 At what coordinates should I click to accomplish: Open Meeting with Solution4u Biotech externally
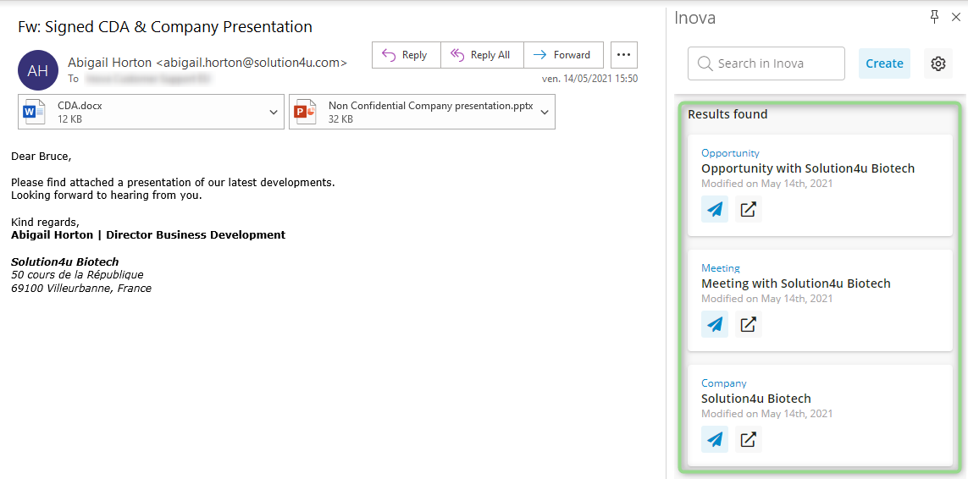click(748, 324)
